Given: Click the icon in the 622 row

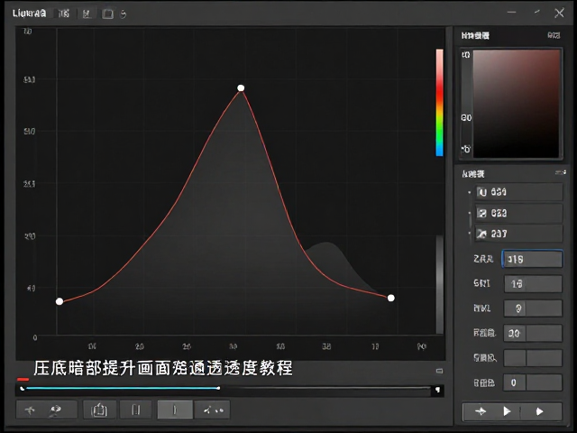Looking at the screenshot, I should 481,213.
